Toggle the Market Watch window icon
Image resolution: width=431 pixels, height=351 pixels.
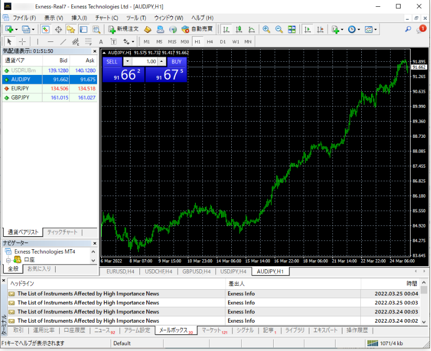[x=45, y=29]
